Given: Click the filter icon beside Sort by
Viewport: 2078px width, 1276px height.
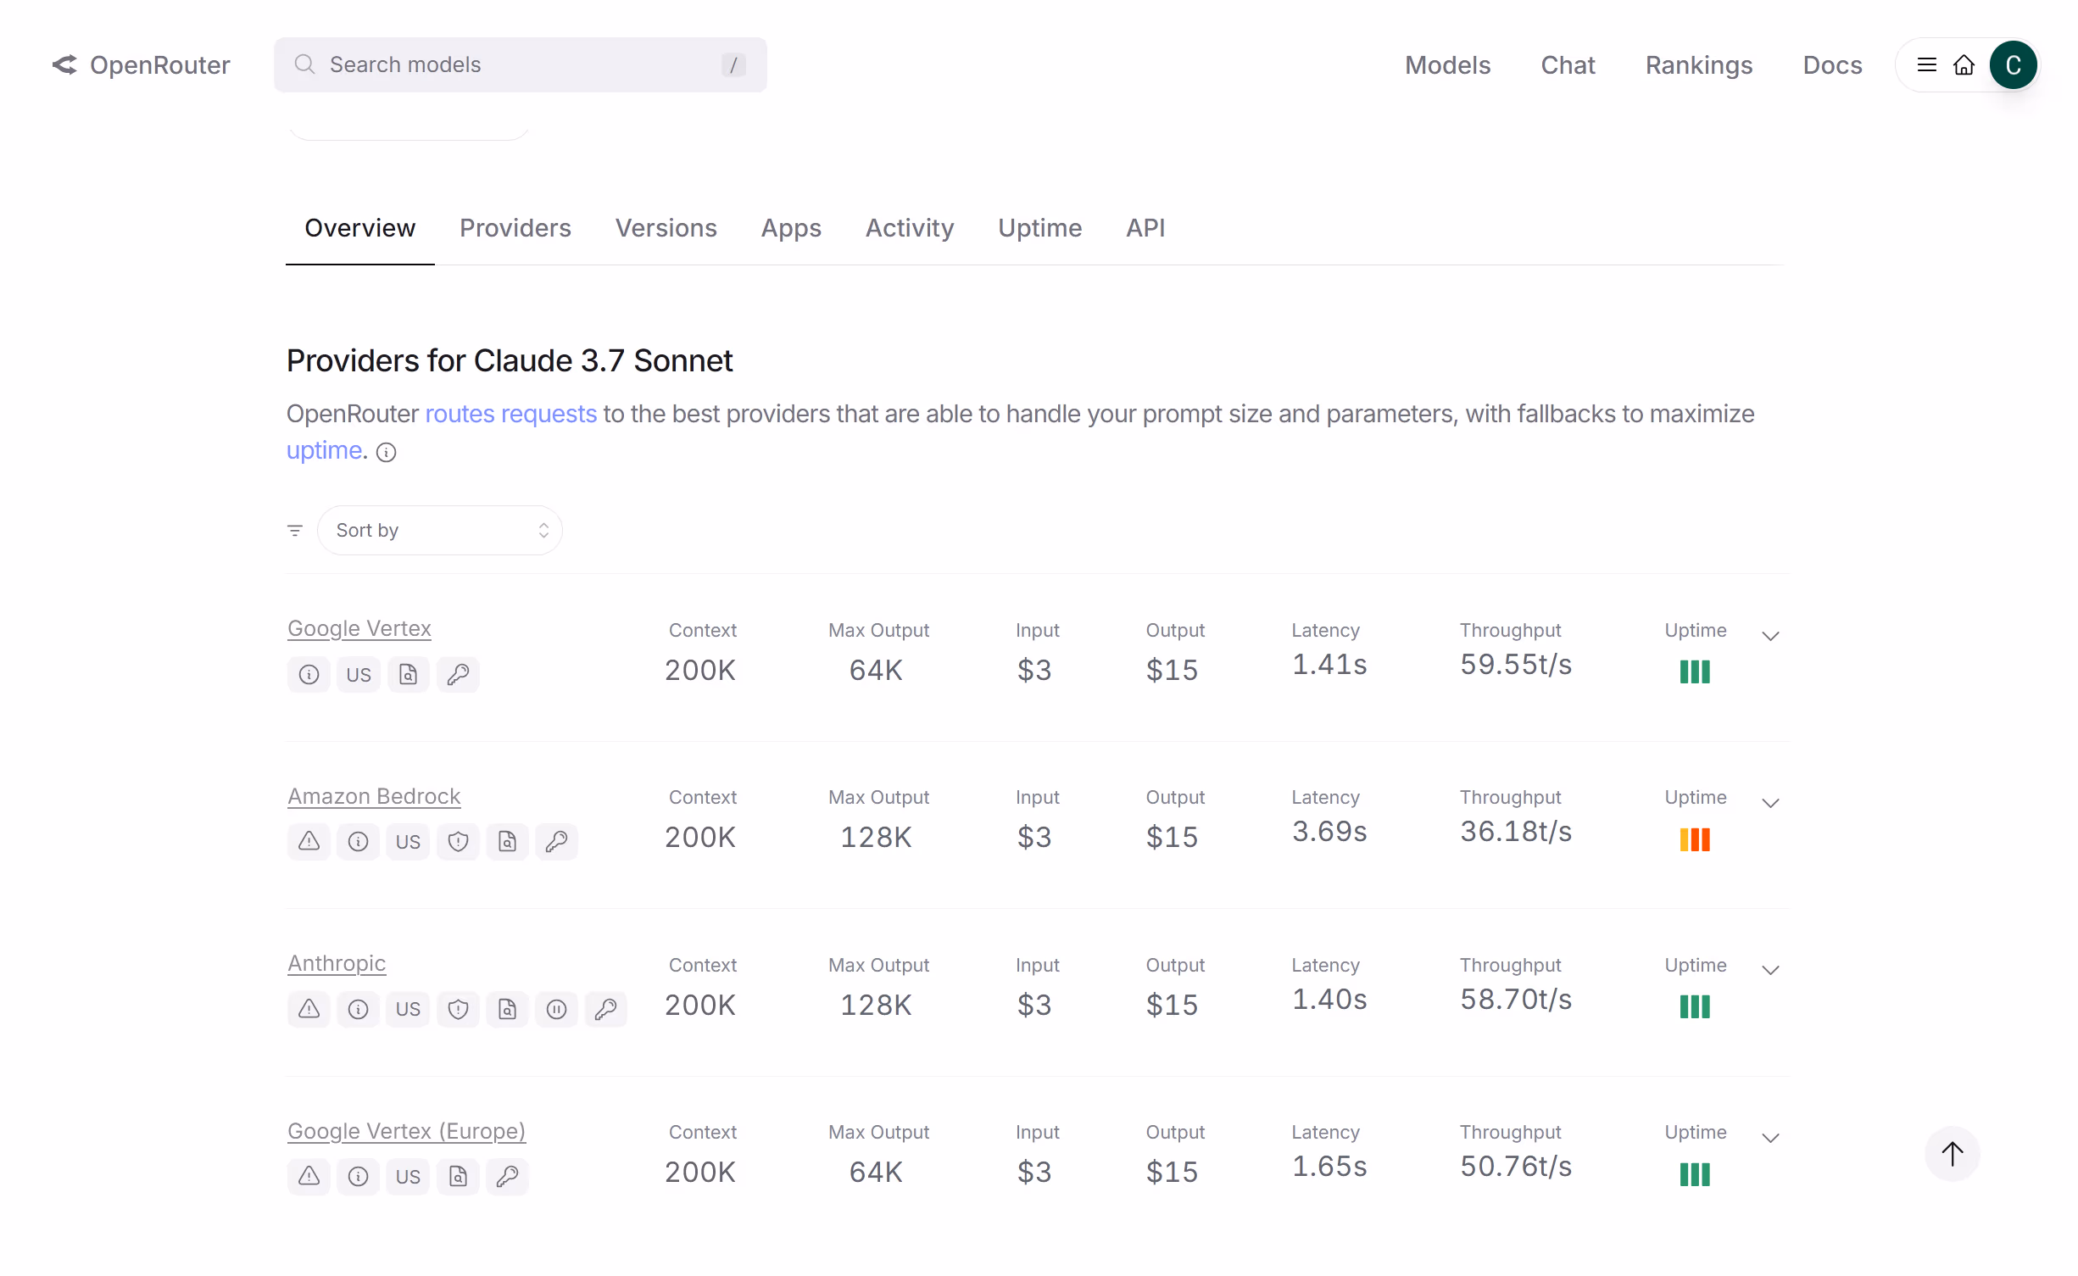Looking at the screenshot, I should pos(295,531).
